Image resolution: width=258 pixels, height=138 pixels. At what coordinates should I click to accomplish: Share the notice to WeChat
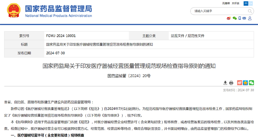251,83
